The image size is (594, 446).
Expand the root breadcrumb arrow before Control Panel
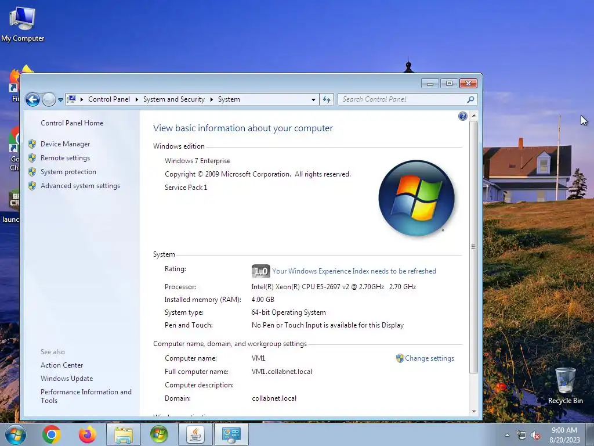click(81, 99)
